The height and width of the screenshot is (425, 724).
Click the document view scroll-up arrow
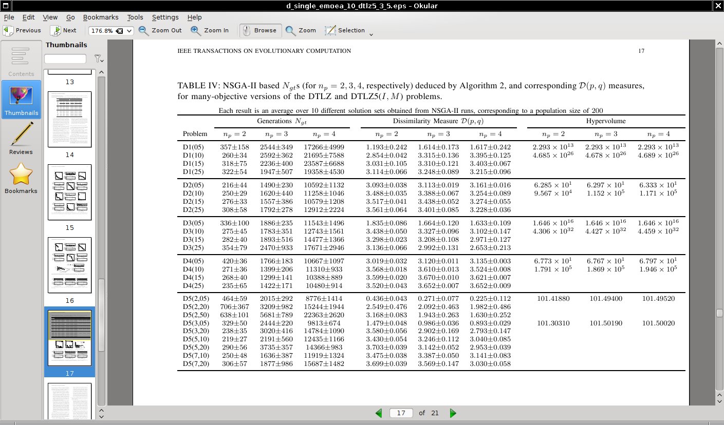click(719, 45)
